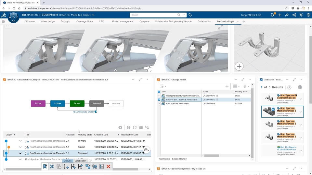Select the Hexagonal structure change action row

pos(204,96)
